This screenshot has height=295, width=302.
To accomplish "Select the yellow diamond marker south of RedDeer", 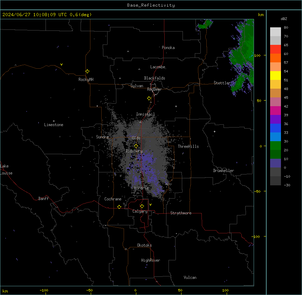I will [149, 98].
